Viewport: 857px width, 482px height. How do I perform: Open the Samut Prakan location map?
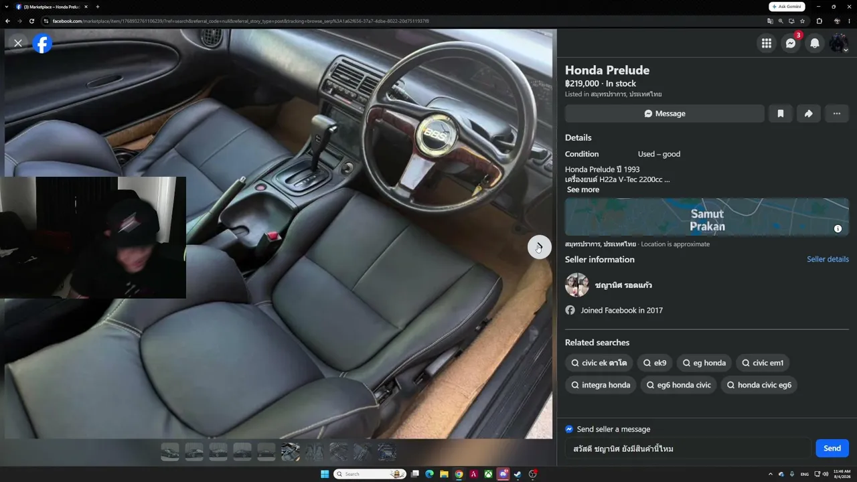click(706, 217)
